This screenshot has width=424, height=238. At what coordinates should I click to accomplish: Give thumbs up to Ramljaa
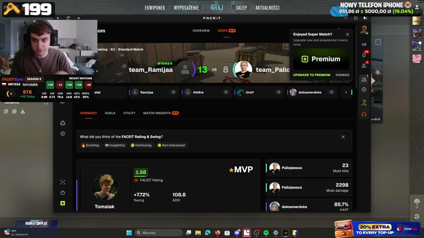pos(173,92)
